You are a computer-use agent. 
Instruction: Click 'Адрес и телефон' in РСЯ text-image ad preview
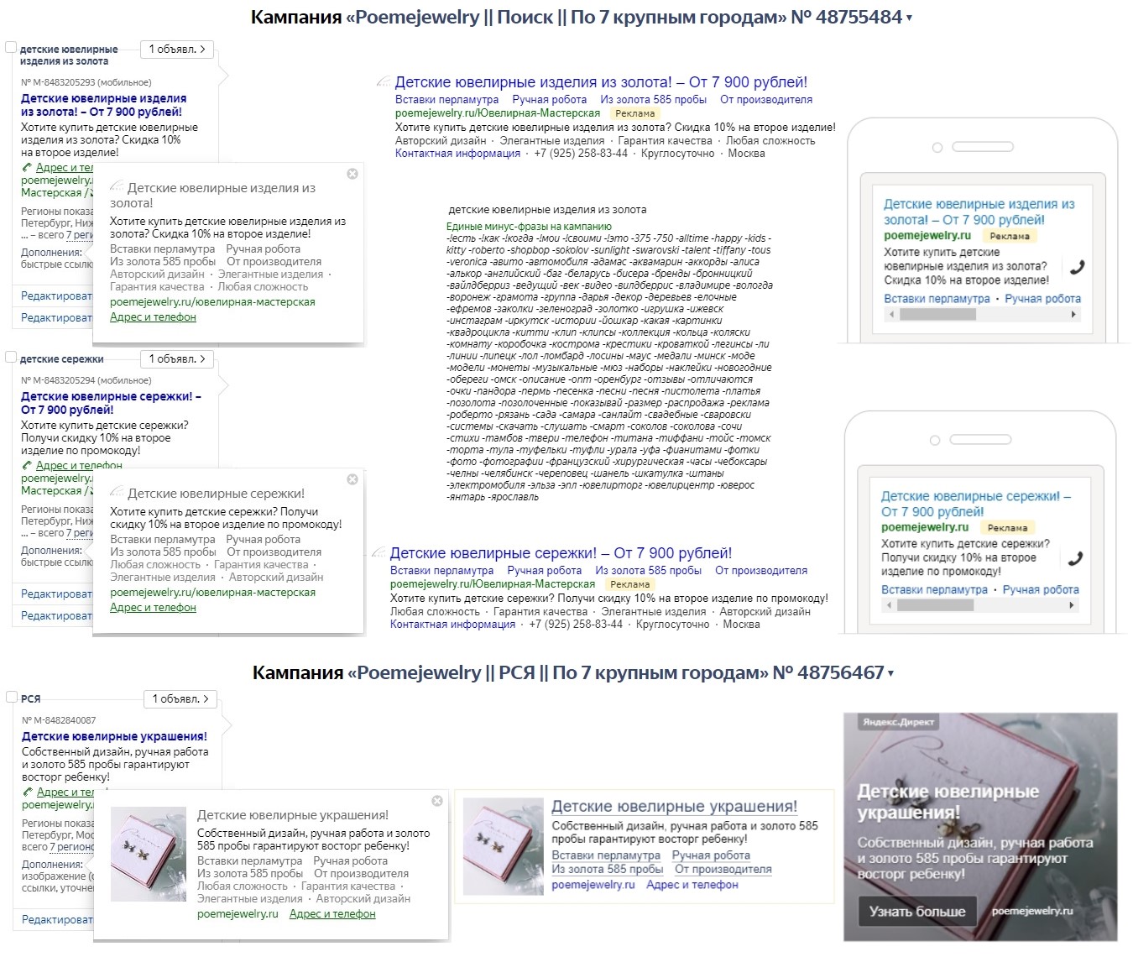click(692, 885)
